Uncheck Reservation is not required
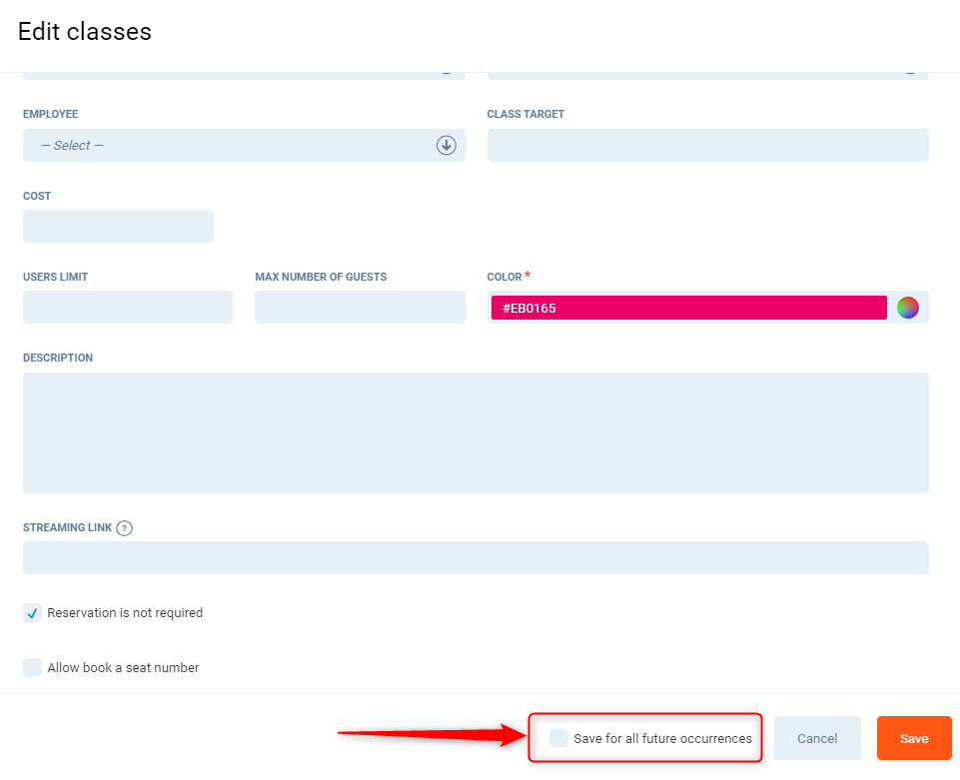This screenshot has height=780, width=960. (x=33, y=613)
